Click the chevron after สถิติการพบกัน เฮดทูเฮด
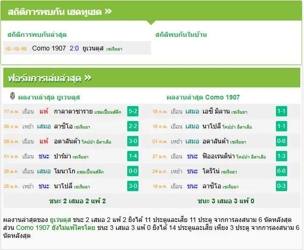This screenshot has height=250, width=304. point(108,11)
